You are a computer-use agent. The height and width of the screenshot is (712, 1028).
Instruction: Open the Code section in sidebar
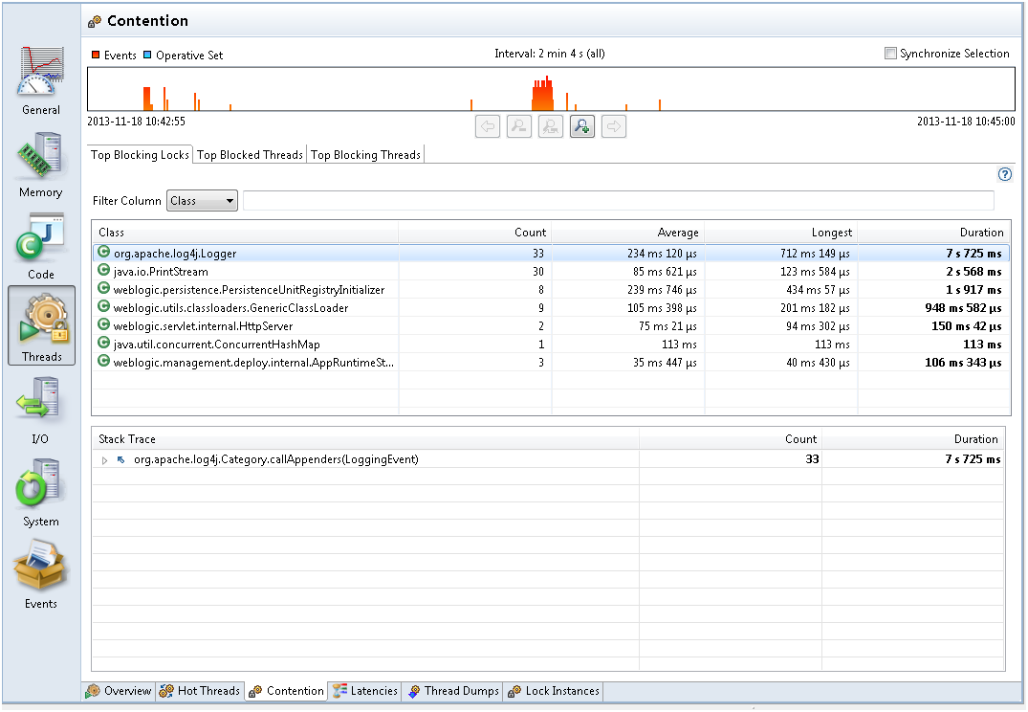point(41,244)
